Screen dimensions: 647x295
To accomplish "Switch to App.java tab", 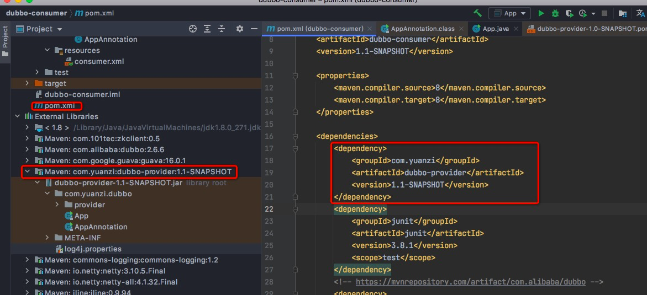I will (x=496, y=29).
